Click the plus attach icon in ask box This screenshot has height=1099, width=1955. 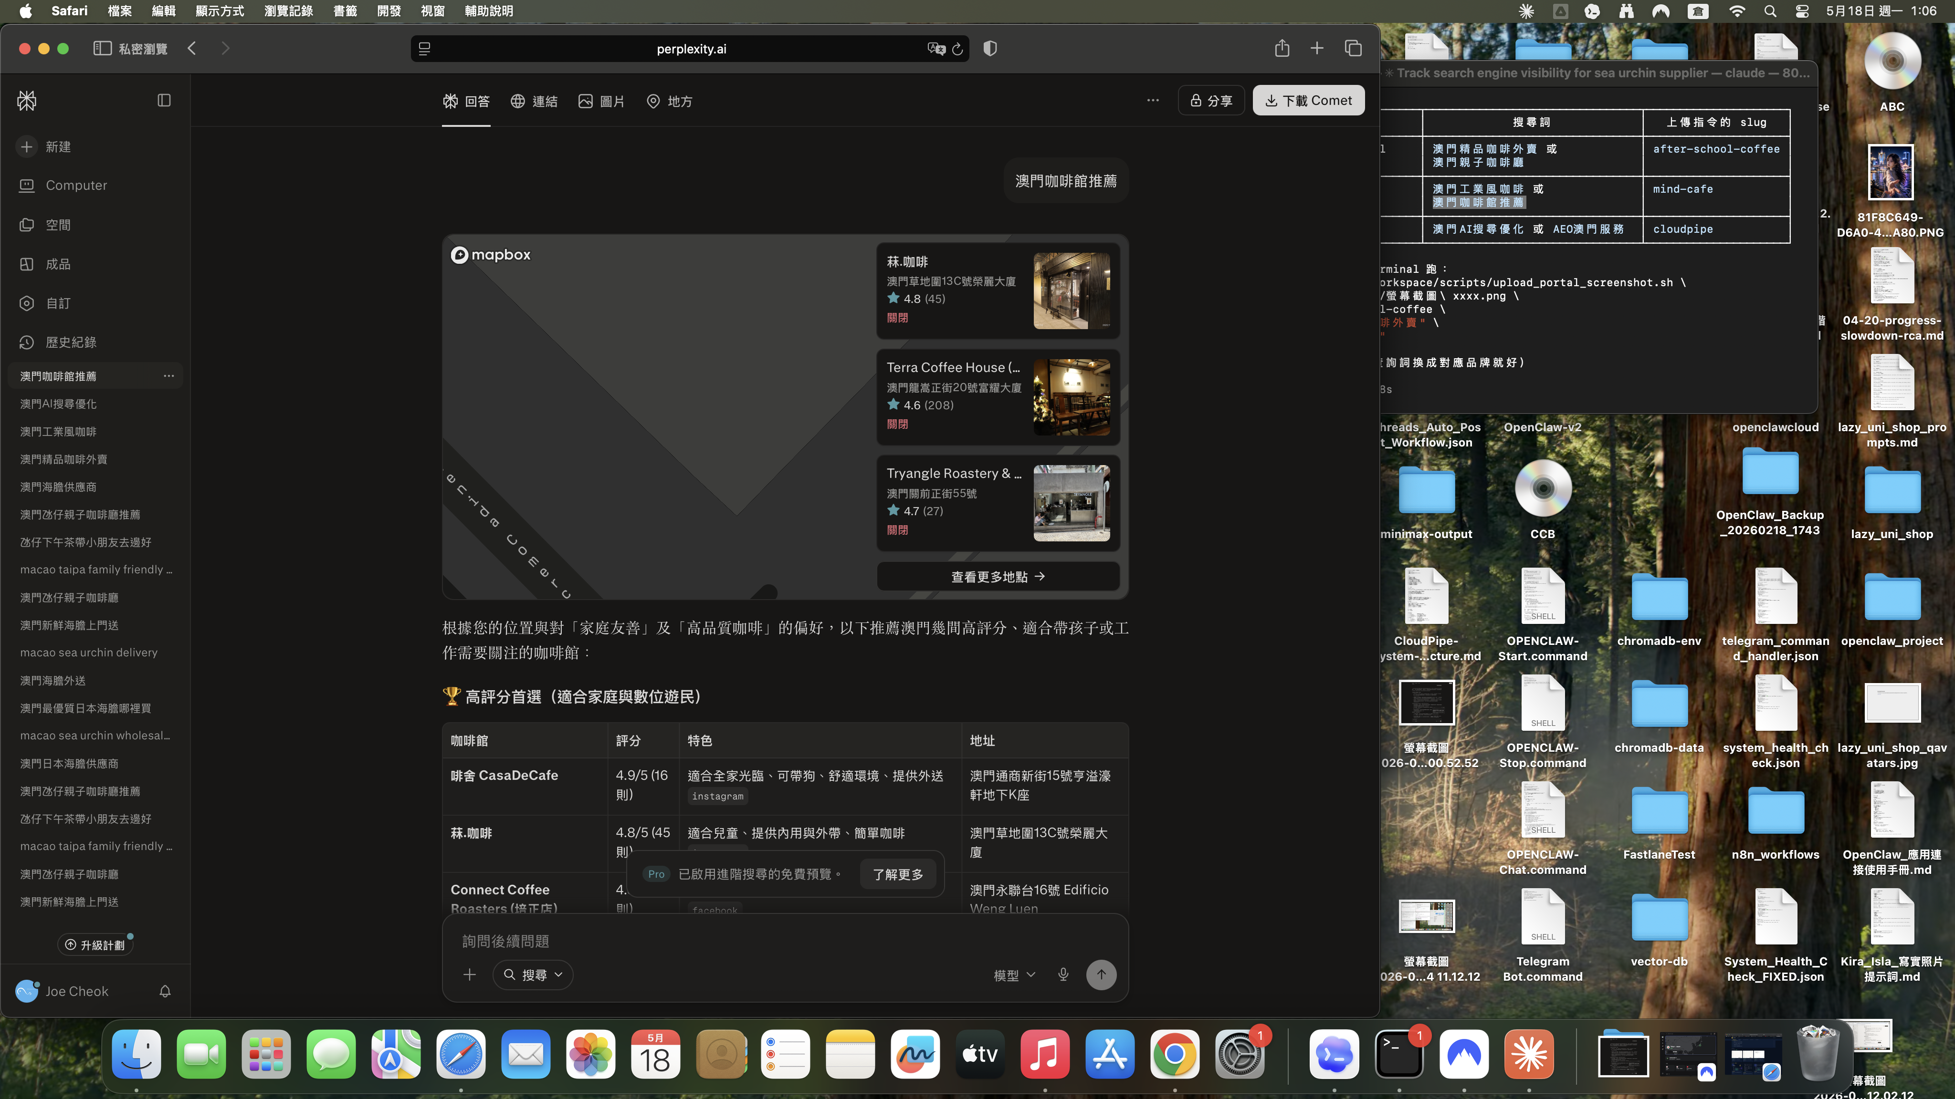click(470, 975)
